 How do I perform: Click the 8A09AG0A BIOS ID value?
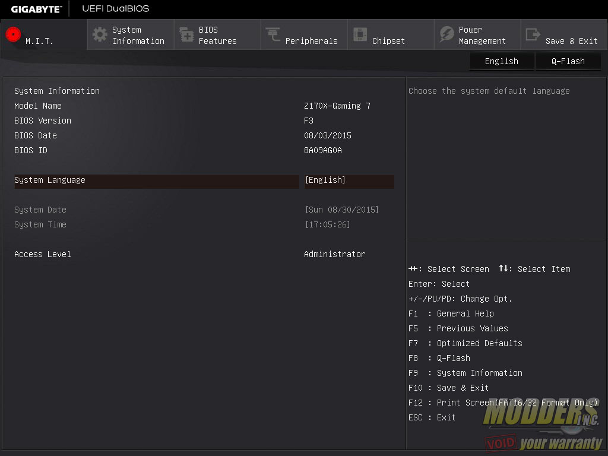pos(323,150)
